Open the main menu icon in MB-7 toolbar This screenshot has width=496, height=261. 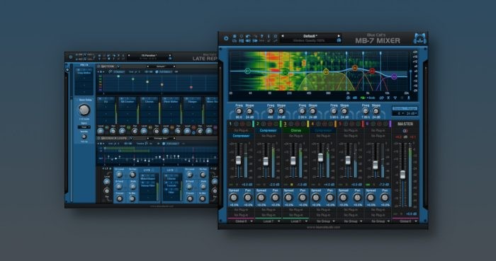pyautogui.click(x=235, y=36)
